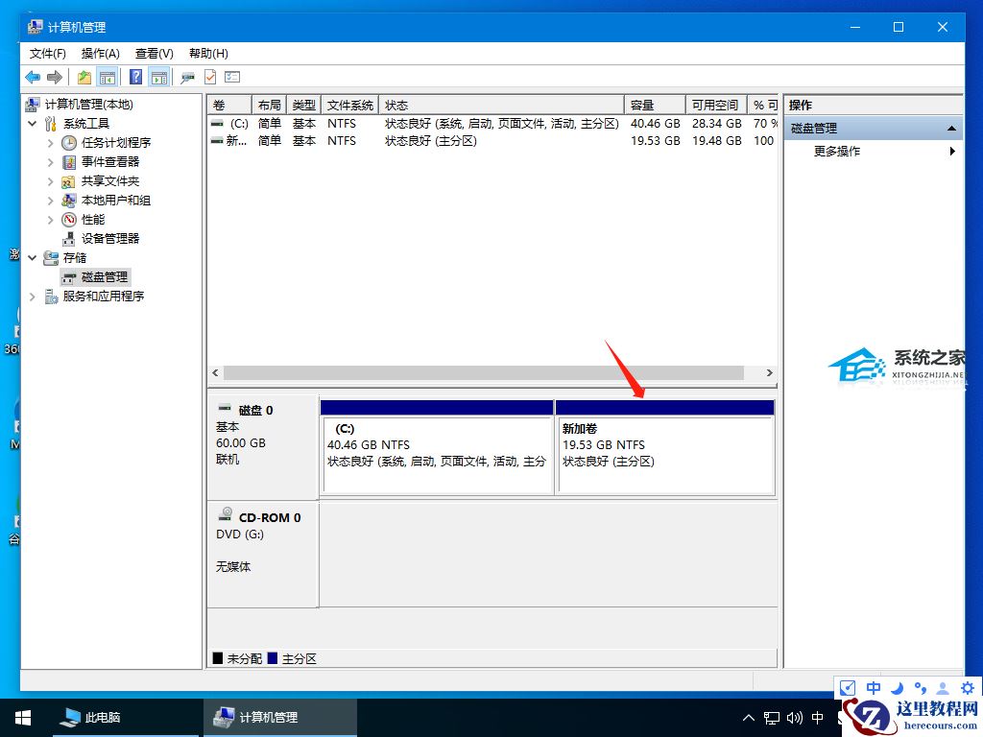Expand the 本地用户和组 node arrow

coord(50,201)
